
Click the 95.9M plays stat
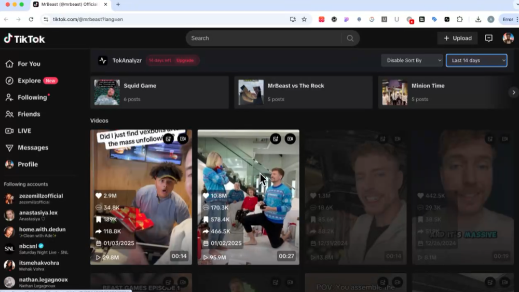coord(214,257)
